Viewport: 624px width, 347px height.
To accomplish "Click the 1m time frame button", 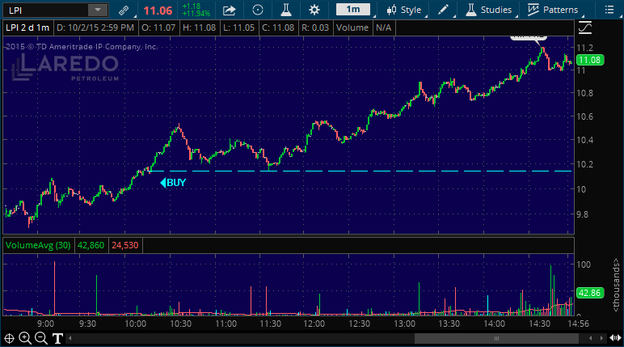I will tap(353, 11).
